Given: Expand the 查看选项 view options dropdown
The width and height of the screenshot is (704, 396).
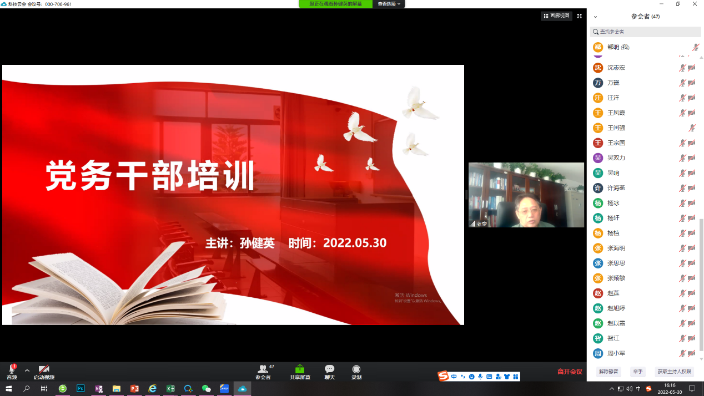Looking at the screenshot, I should [389, 4].
